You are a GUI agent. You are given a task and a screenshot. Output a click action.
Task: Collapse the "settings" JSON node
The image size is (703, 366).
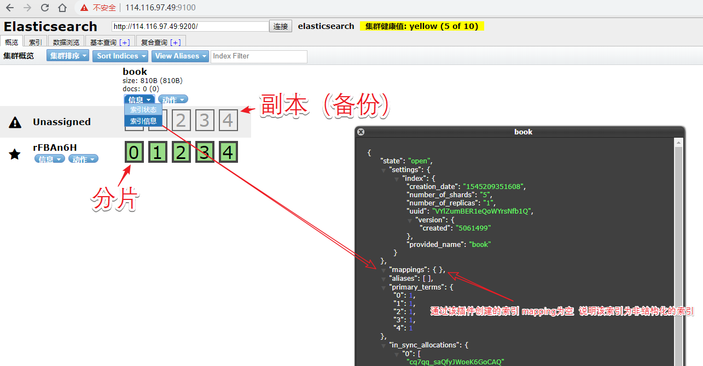pos(384,170)
